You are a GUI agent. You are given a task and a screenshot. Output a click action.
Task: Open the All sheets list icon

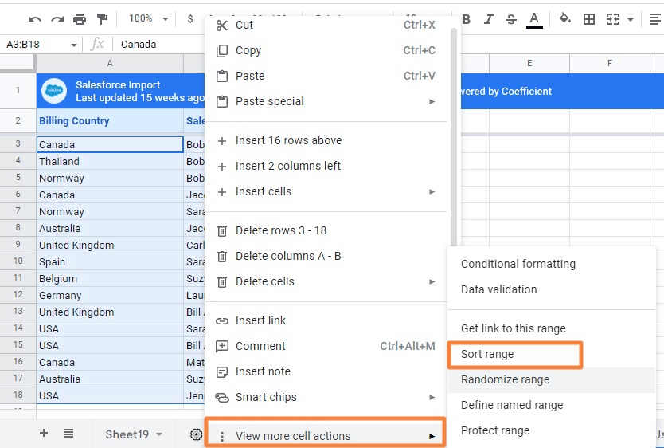tap(68, 433)
